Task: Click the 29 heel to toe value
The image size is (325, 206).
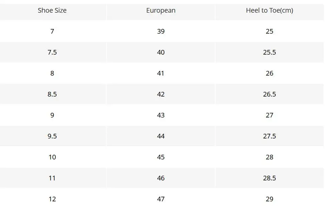Action: pyautogui.click(x=270, y=199)
